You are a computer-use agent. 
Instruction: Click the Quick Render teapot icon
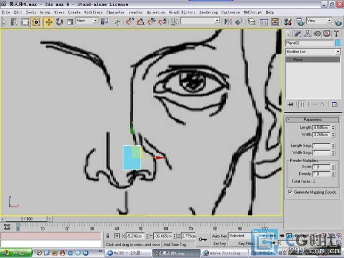(x=338, y=22)
